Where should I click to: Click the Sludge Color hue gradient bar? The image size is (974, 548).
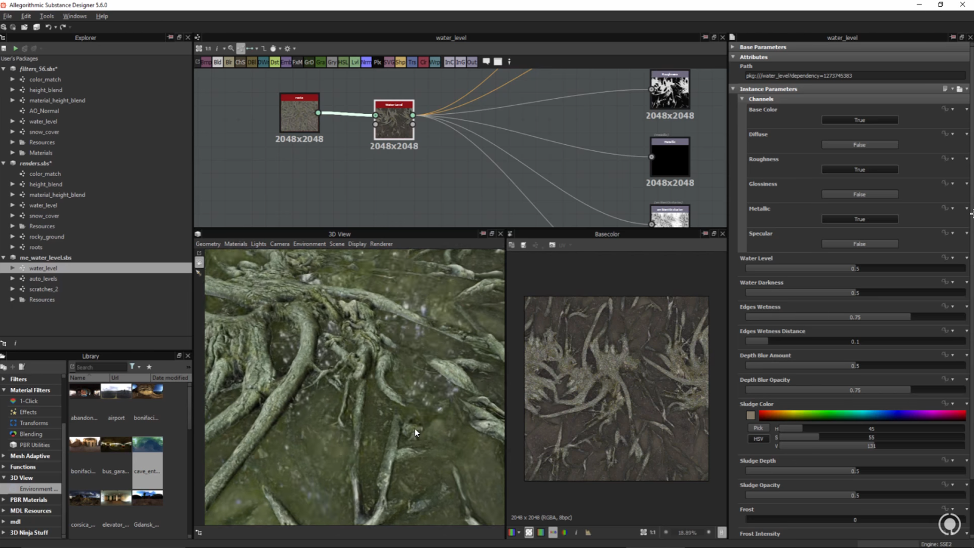click(x=861, y=415)
